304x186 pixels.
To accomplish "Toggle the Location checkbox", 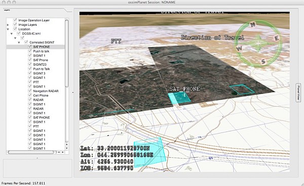I will coord(15,29).
